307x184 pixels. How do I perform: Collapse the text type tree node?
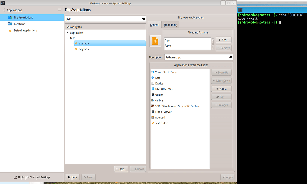tap(67, 38)
